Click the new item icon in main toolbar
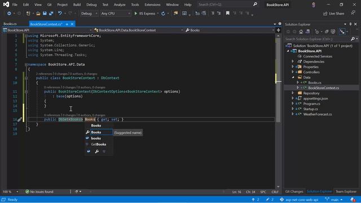 [28, 14]
